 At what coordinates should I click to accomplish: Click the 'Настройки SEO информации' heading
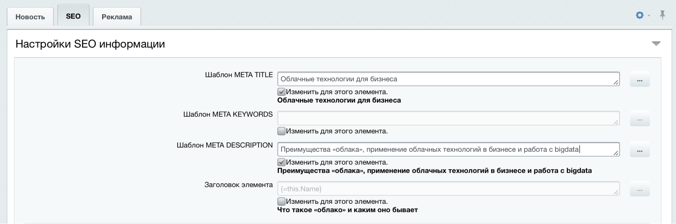tap(90, 44)
